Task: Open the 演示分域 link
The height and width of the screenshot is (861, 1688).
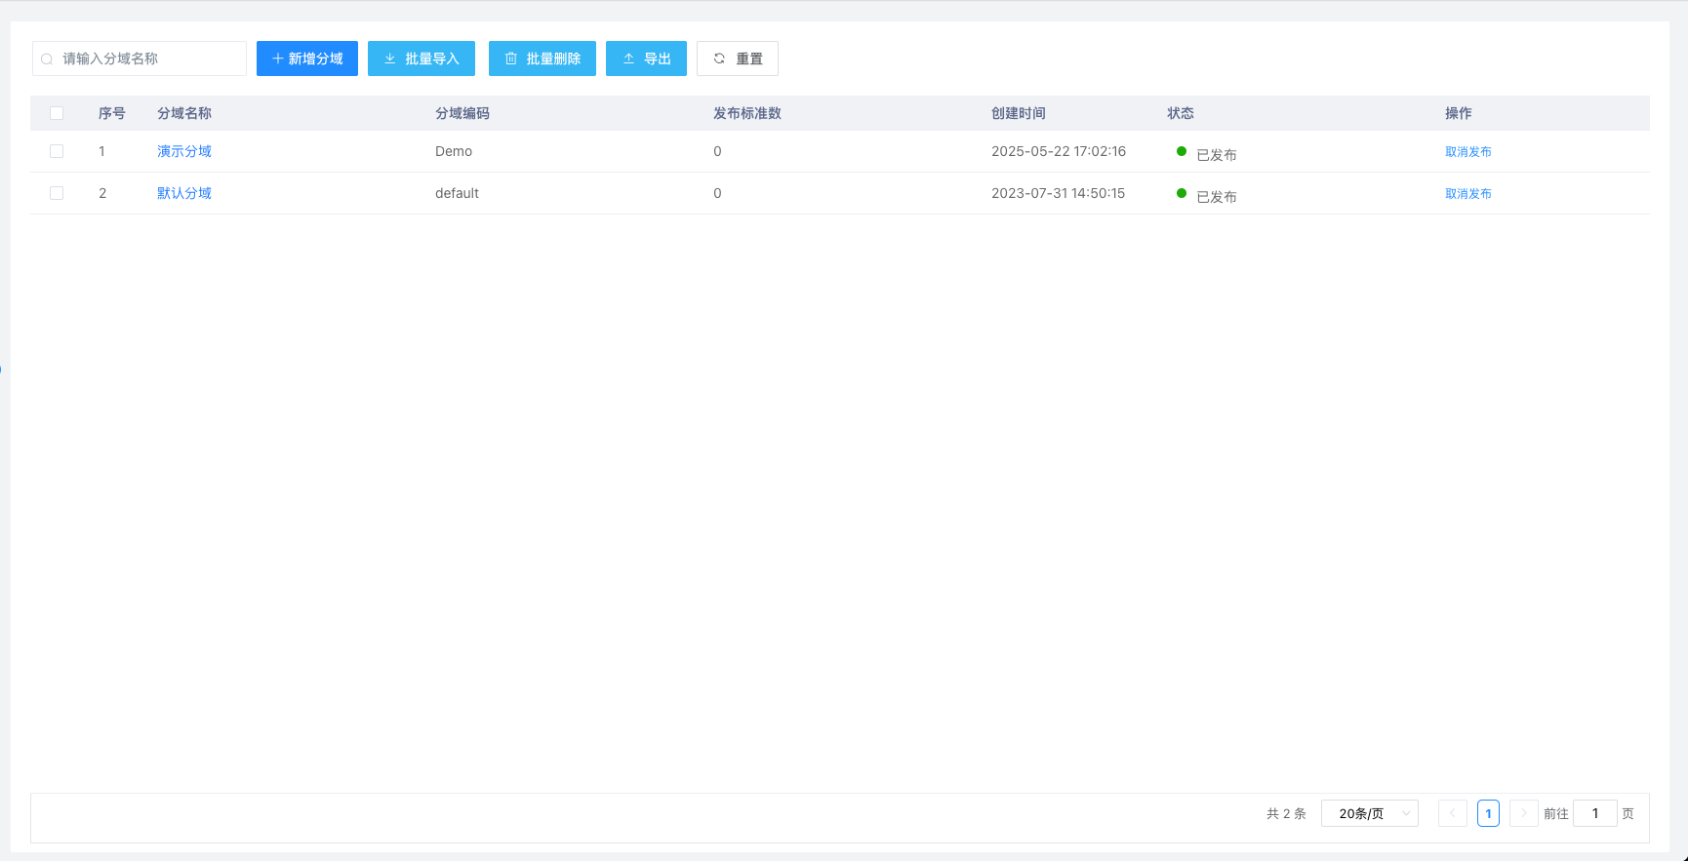Action: point(184,151)
